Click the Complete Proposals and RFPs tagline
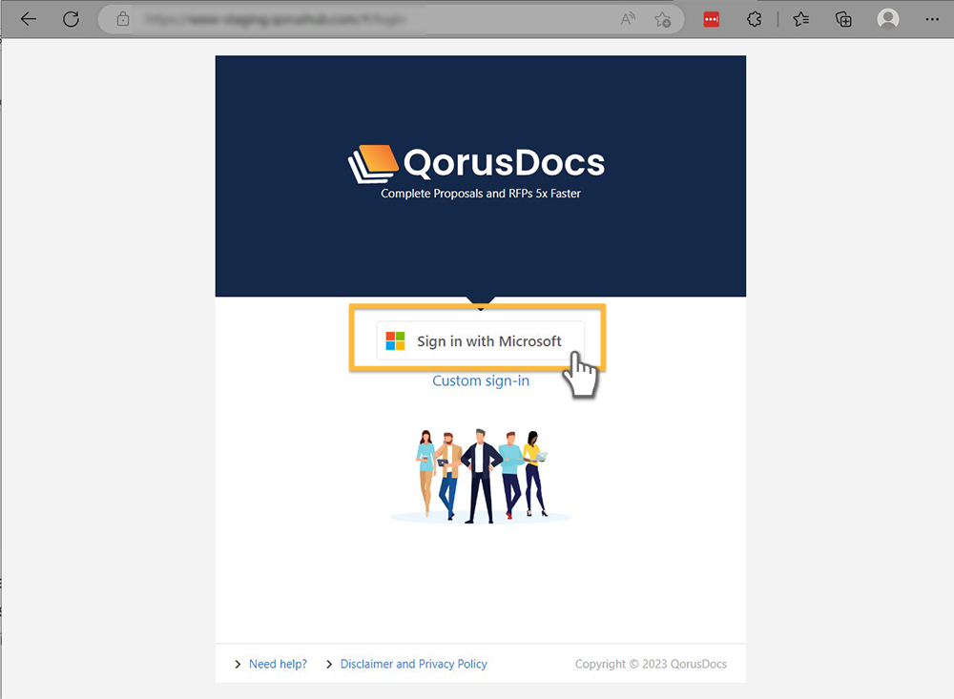Viewport: 954px width, 699px height. (x=481, y=194)
